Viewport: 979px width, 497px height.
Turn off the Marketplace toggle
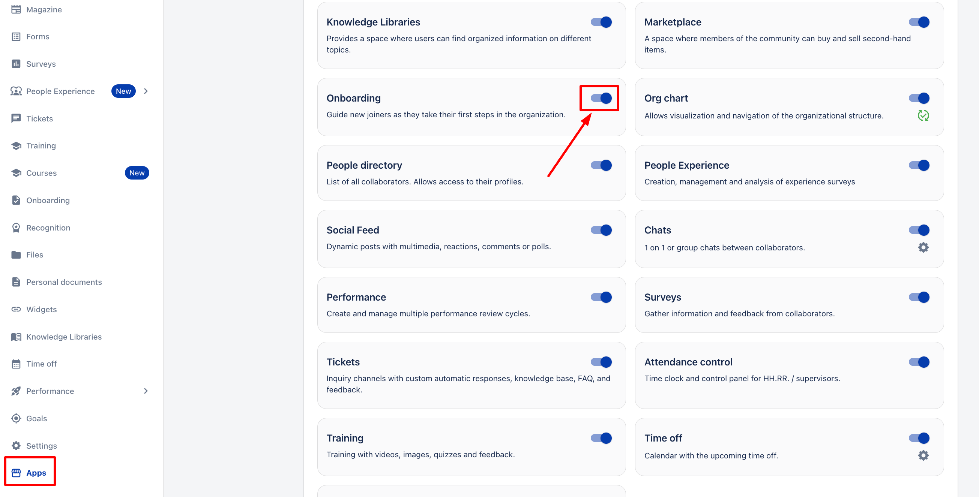tap(919, 22)
